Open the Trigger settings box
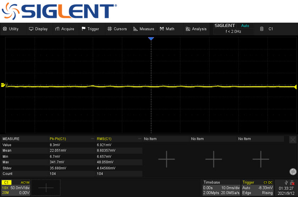Screen dimensions: 298x197 pos(258,187)
